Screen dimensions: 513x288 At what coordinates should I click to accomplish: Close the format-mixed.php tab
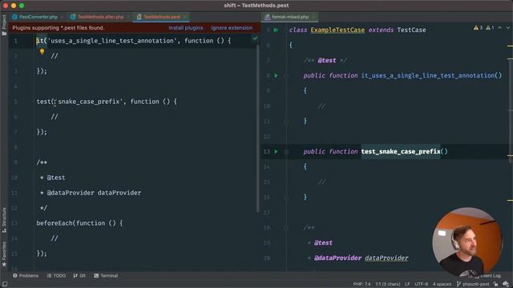(x=313, y=17)
